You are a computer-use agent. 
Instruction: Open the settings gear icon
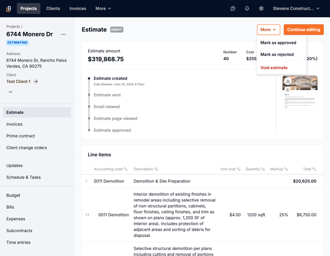[x=261, y=8]
